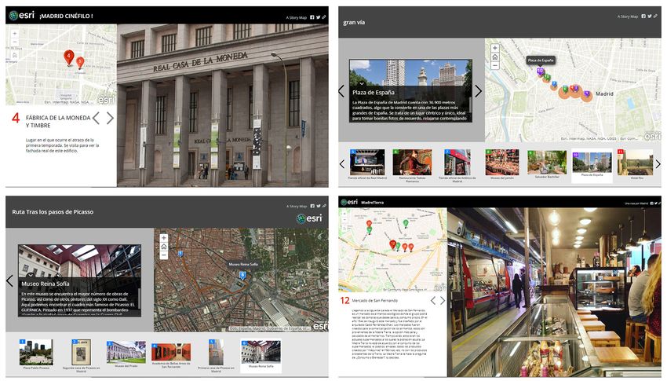Click Esri logo in MadreTierra header

349,202
